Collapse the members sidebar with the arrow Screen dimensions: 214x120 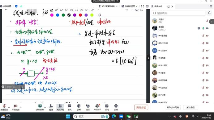tap(148, 58)
